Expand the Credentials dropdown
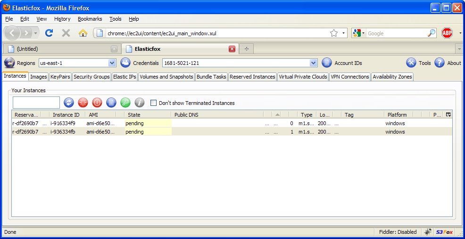The height and width of the screenshot is (239, 465). [x=313, y=63]
